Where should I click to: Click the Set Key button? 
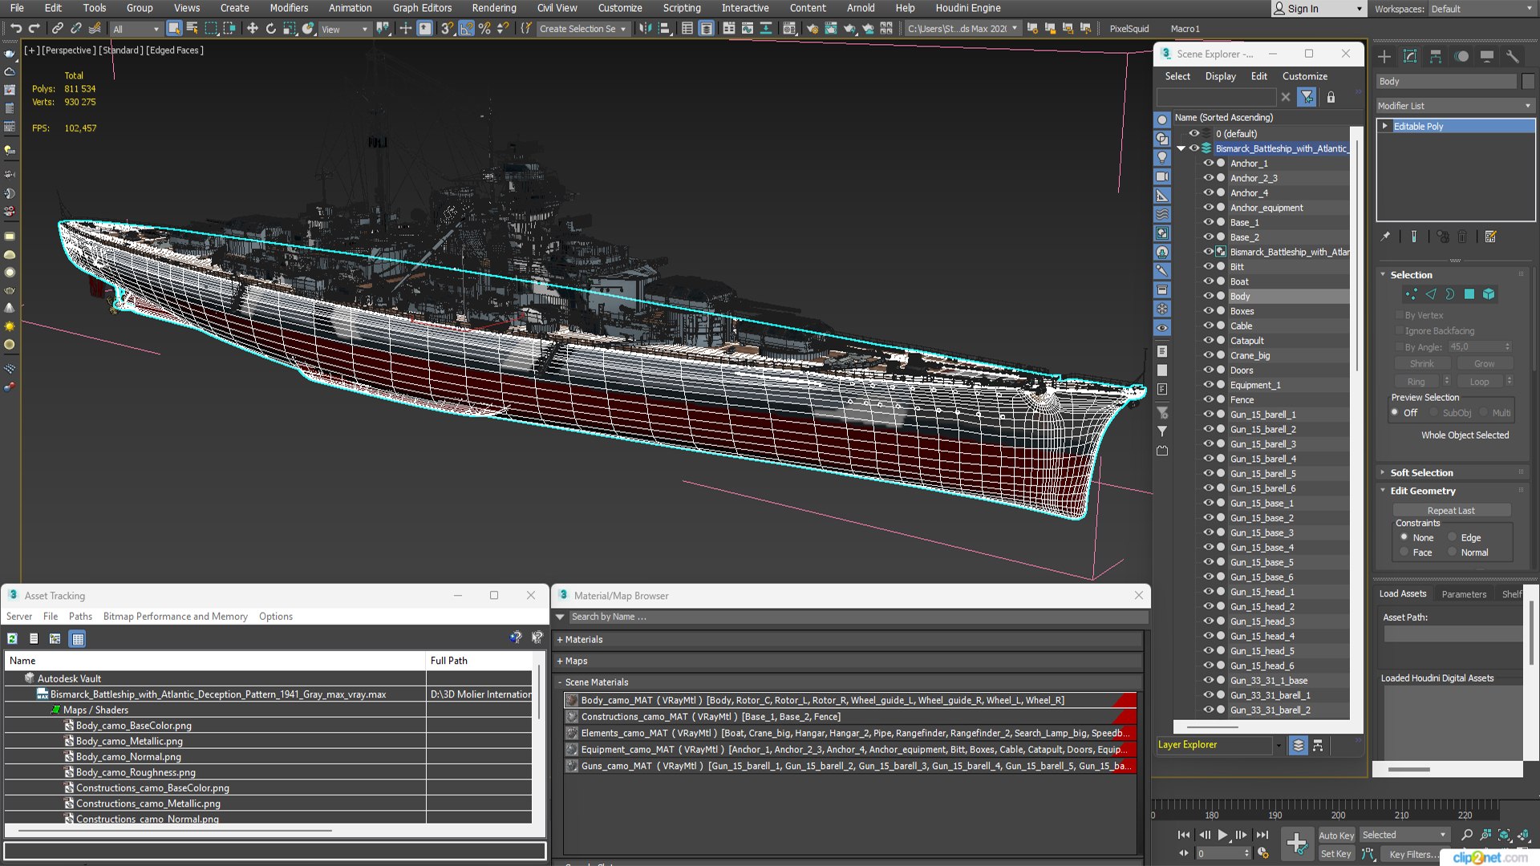tap(1335, 854)
